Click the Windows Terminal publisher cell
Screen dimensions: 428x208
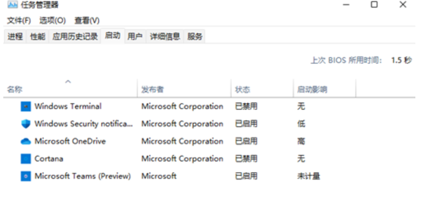pyautogui.click(x=182, y=106)
